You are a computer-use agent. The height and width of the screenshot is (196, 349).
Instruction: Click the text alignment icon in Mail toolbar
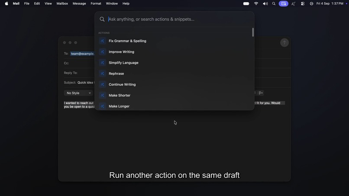(x=260, y=93)
